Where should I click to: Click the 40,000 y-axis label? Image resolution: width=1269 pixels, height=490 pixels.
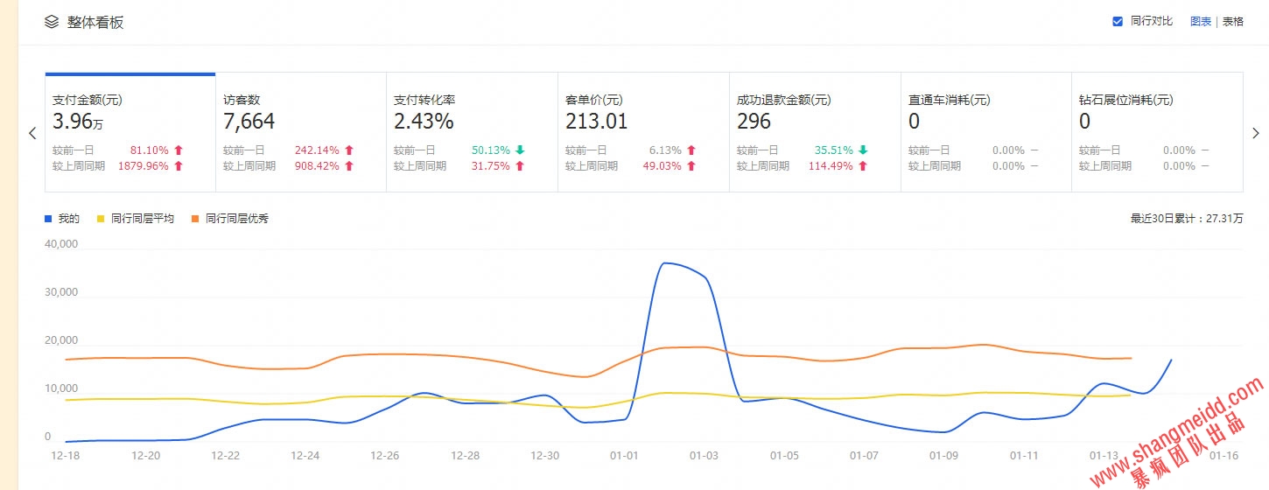pos(61,244)
